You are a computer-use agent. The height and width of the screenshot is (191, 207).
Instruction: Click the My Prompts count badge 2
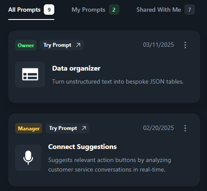[x=114, y=10]
